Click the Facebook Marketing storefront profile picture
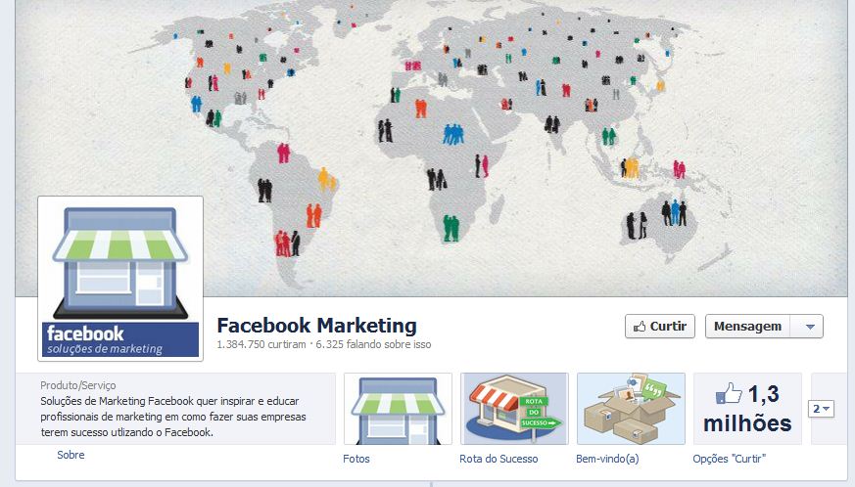Viewport: 855px width, 487px height. (119, 279)
